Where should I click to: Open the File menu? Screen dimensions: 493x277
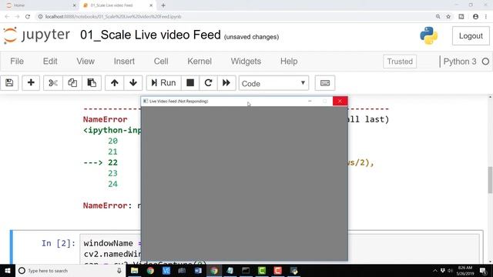pos(17,62)
